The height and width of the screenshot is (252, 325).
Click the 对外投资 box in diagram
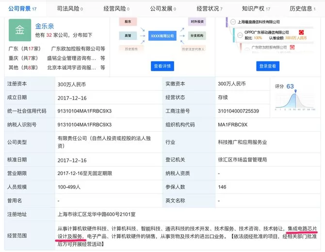click(x=196, y=22)
